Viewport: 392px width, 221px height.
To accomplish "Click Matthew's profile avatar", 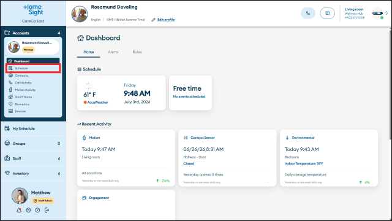I will click(20, 196).
